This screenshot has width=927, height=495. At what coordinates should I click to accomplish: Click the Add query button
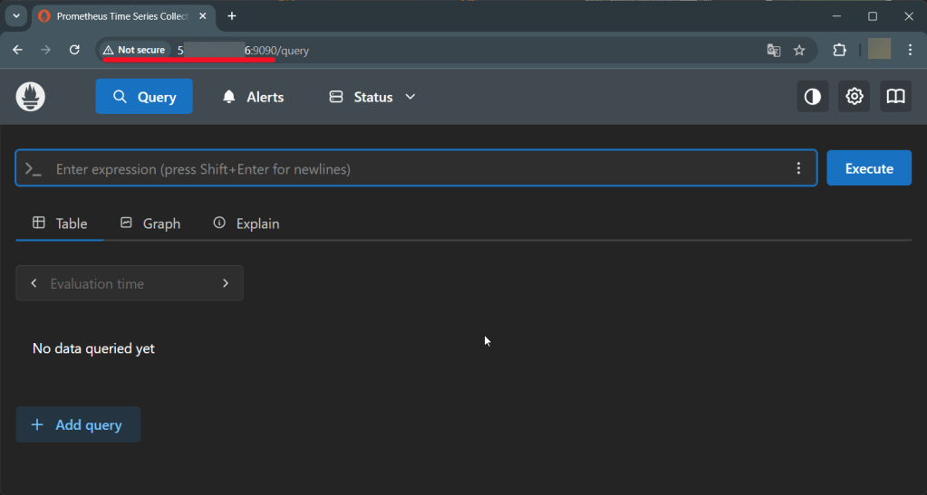(x=78, y=424)
